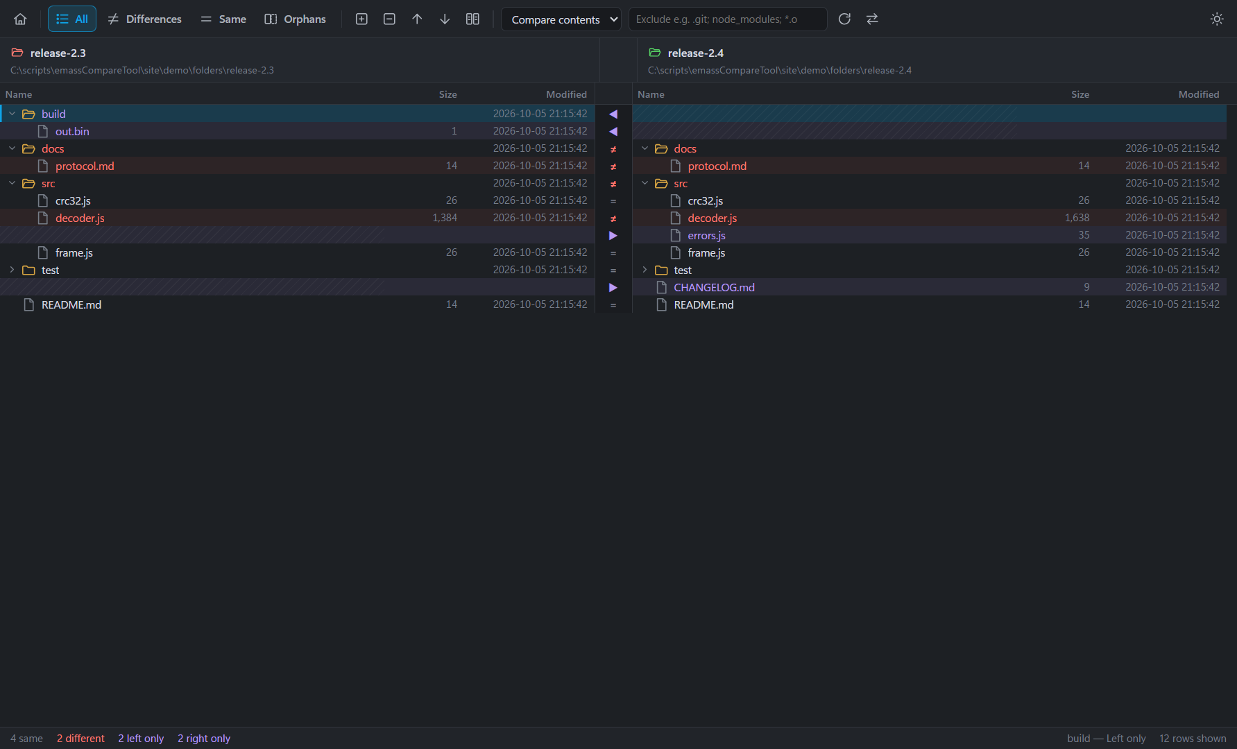
Task: Click left pane Size column header
Action: pos(447,94)
